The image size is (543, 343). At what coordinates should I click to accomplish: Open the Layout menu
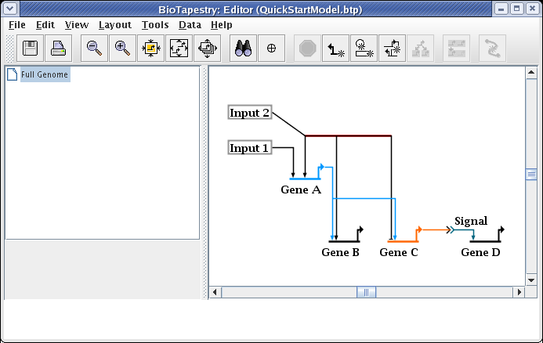click(115, 24)
